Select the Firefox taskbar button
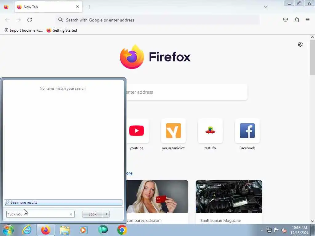315x236 pixels. point(46,230)
